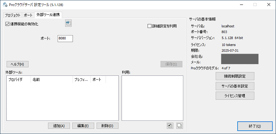Select the 外部ツール連携 tab

(x=48, y=15)
